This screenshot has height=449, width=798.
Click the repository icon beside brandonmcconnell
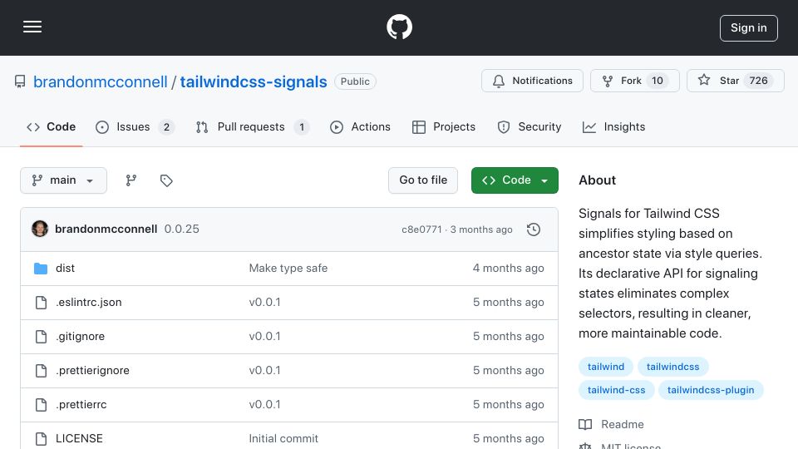tap(20, 81)
